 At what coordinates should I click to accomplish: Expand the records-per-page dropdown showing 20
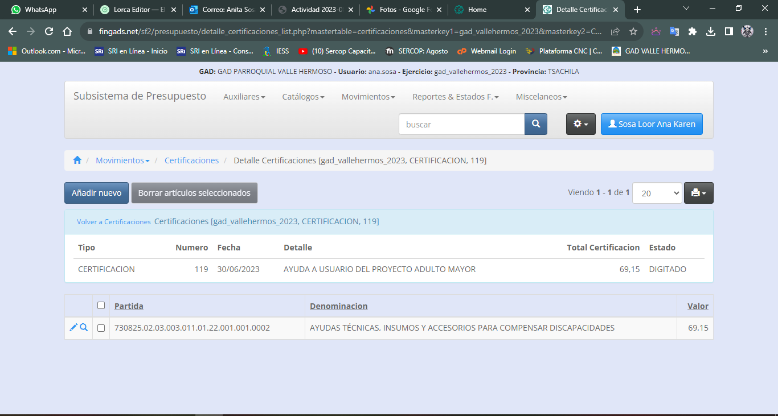click(657, 193)
